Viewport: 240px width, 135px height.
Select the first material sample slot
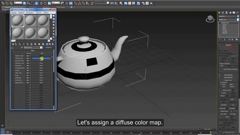pos(18,21)
